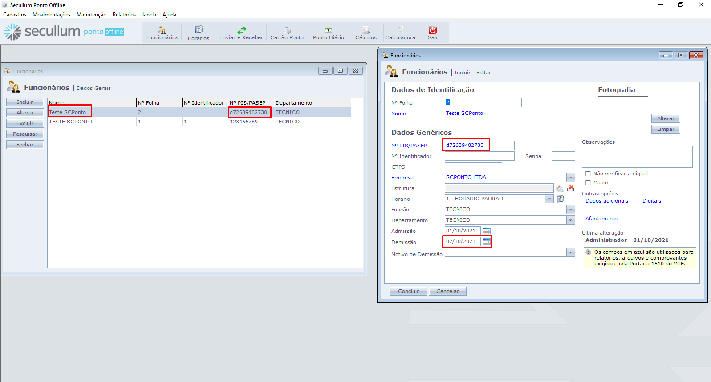711x382 pixels.
Task: Click the red Sair power icon
Action: (433, 30)
